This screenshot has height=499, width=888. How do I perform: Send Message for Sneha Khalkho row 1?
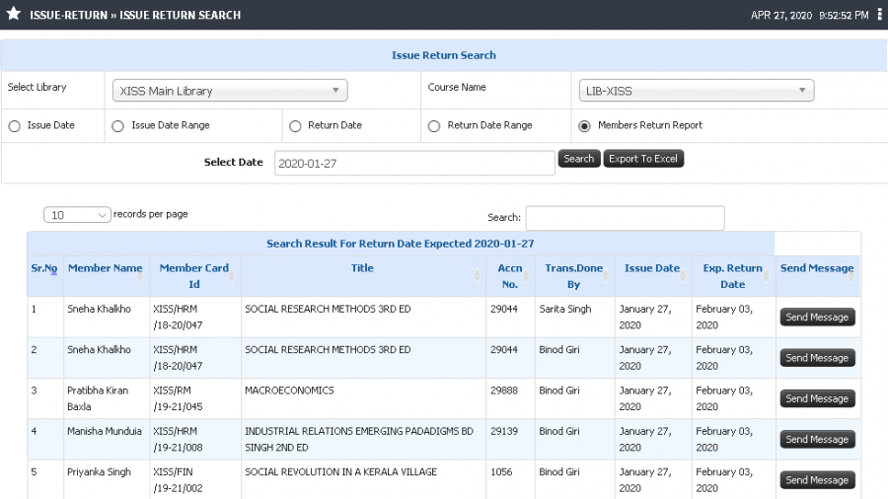pyautogui.click(x=817, y=318)
